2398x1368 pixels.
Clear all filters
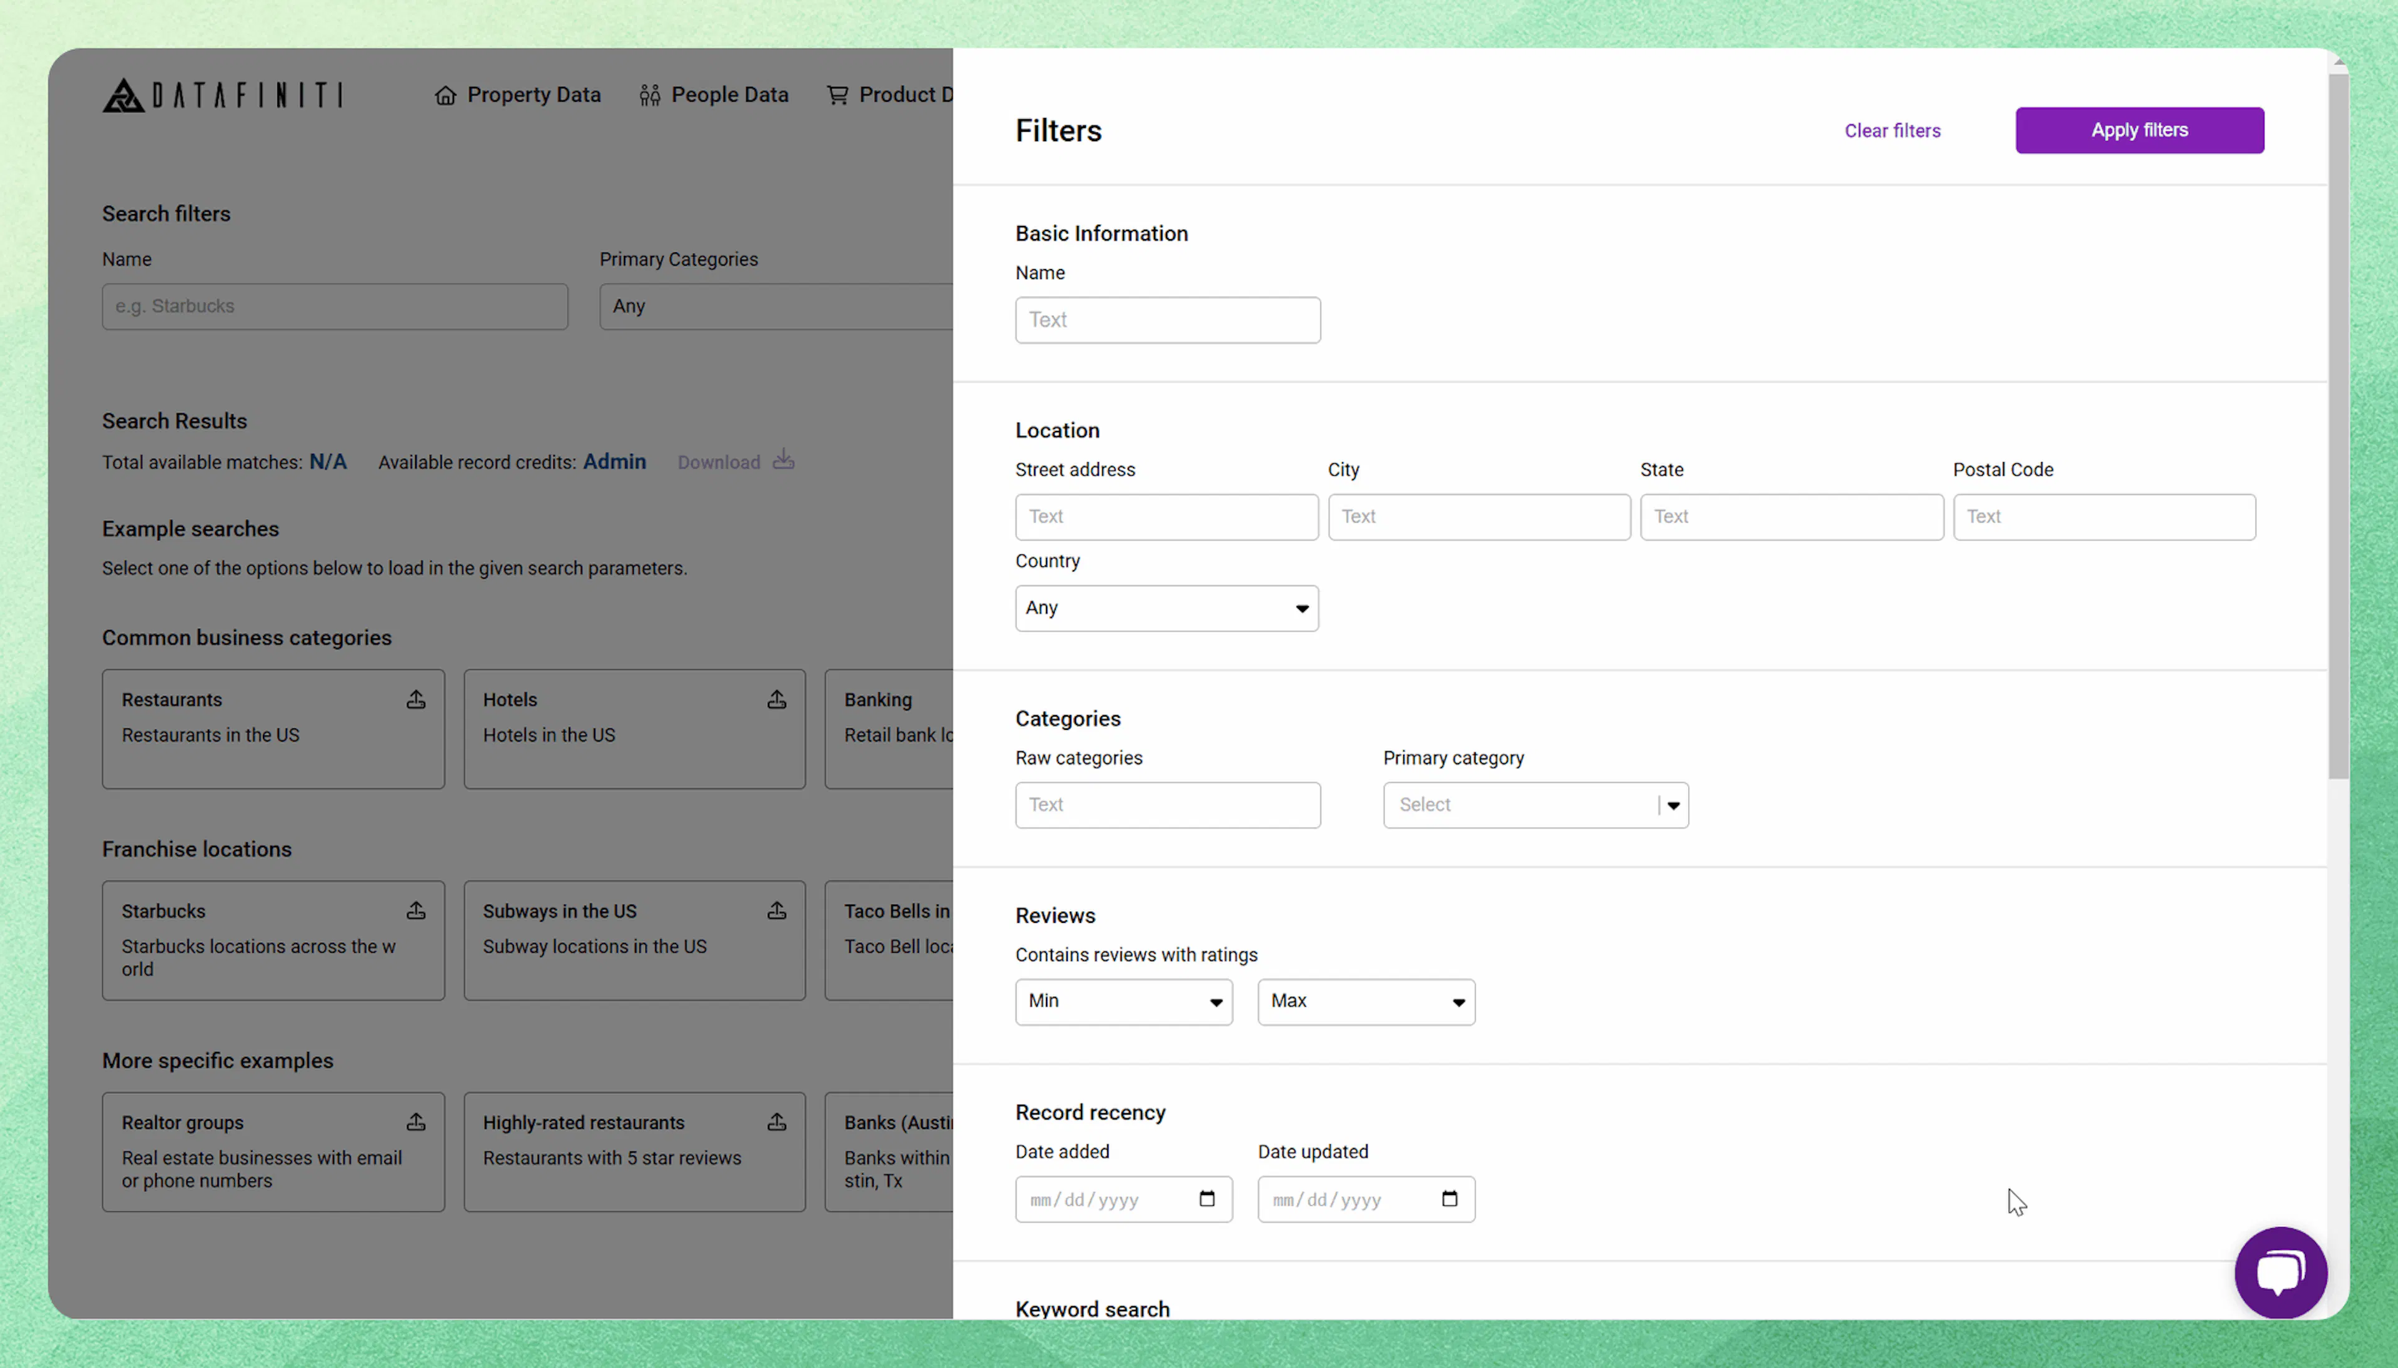(1892, 130)
